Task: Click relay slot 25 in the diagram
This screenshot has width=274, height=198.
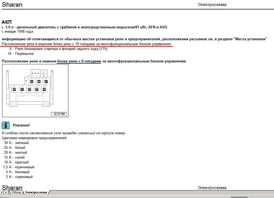Action: [32, 81]
